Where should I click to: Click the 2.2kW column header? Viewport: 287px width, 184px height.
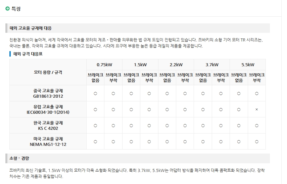(x=176, y=65)
